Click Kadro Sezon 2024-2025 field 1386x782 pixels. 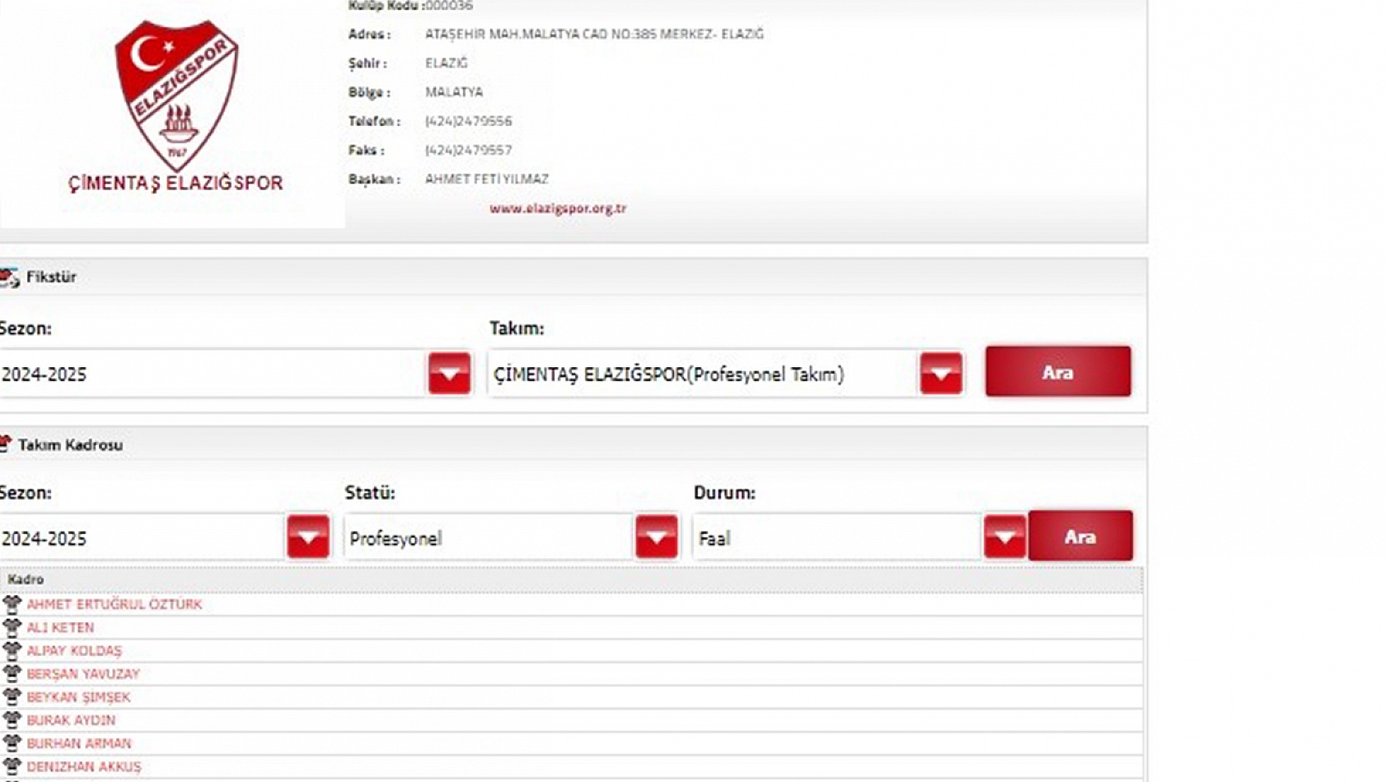click(142, 538)
